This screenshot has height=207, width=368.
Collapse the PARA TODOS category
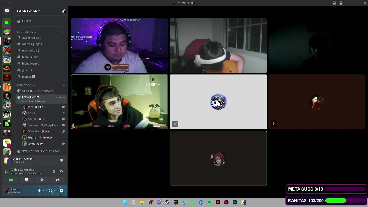(x=26, y=85)
